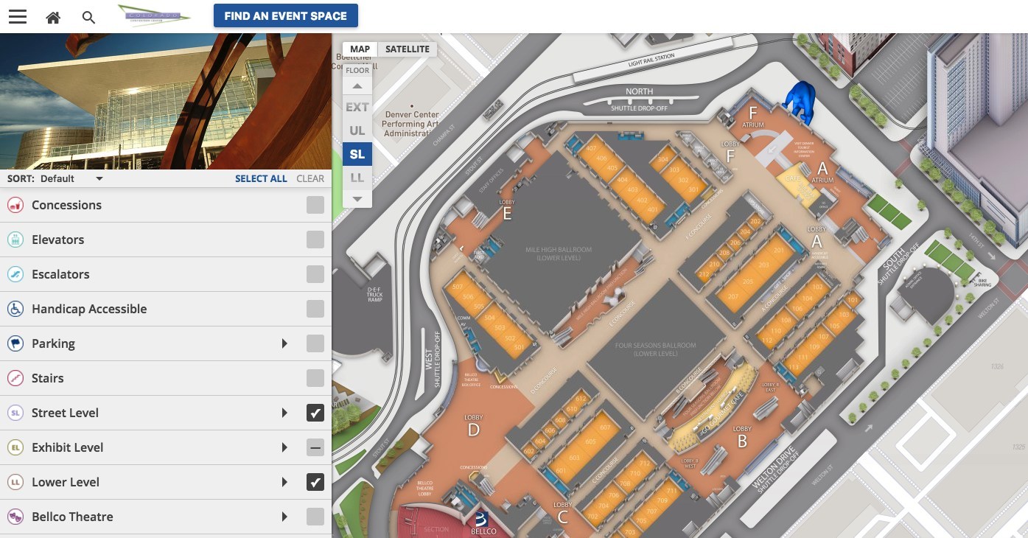
Task: Uncheck the Lower Level checkbox
Action: 315,482
